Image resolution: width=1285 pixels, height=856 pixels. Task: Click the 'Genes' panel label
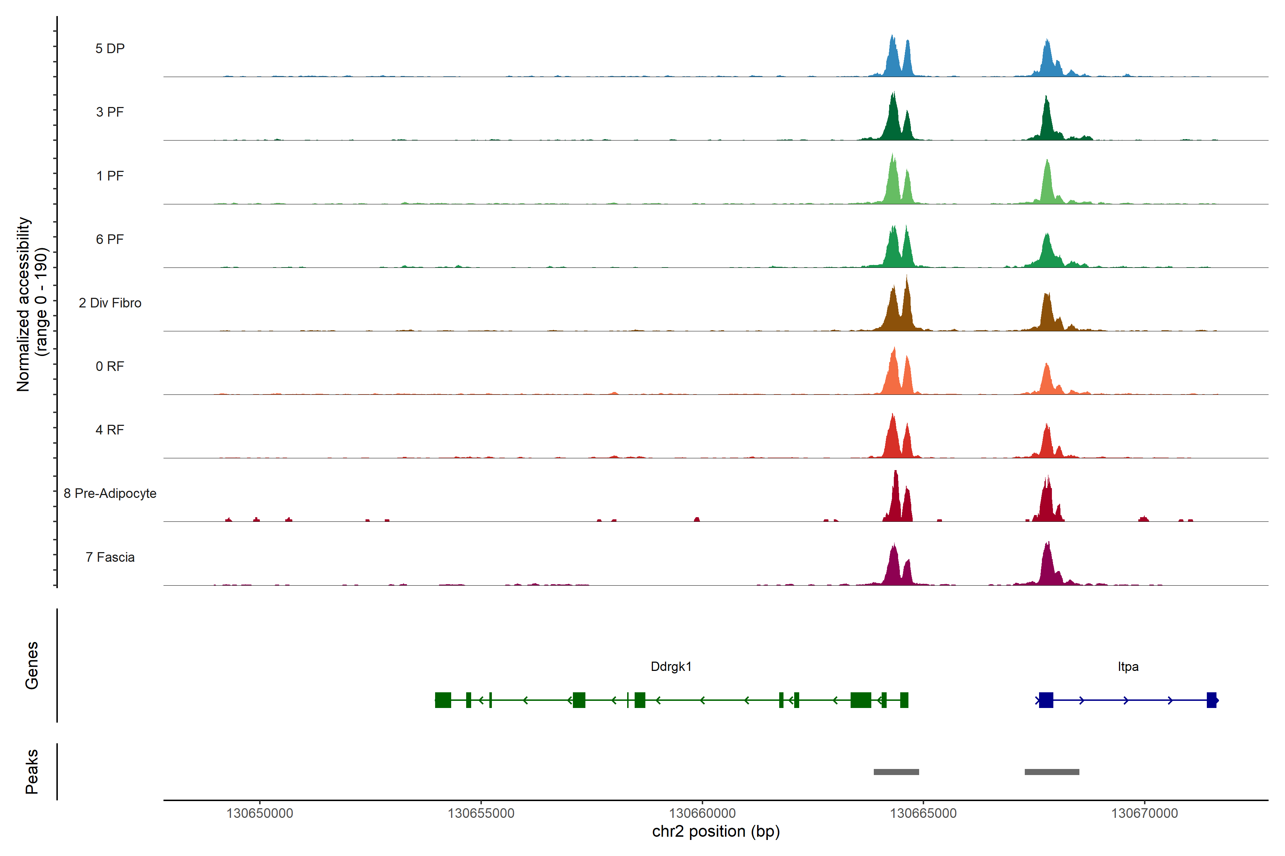[x=32, y=666]
